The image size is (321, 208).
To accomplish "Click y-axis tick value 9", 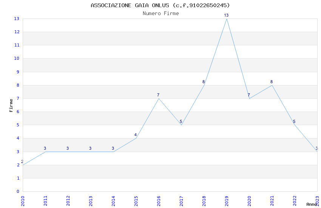I will (x=18, y=72).
